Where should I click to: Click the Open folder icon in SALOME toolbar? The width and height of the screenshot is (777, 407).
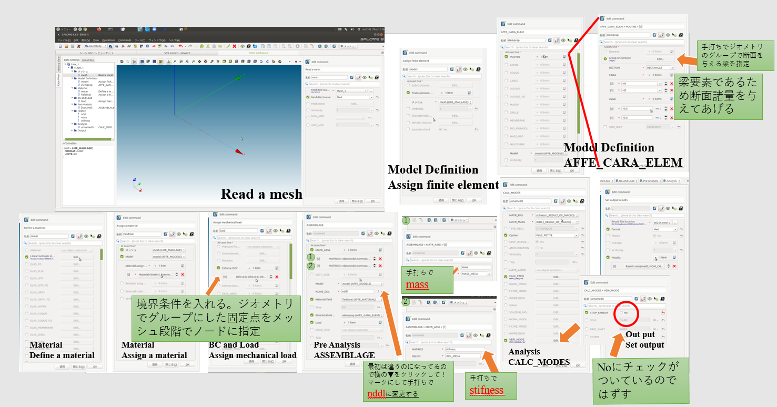click(66, 46)
